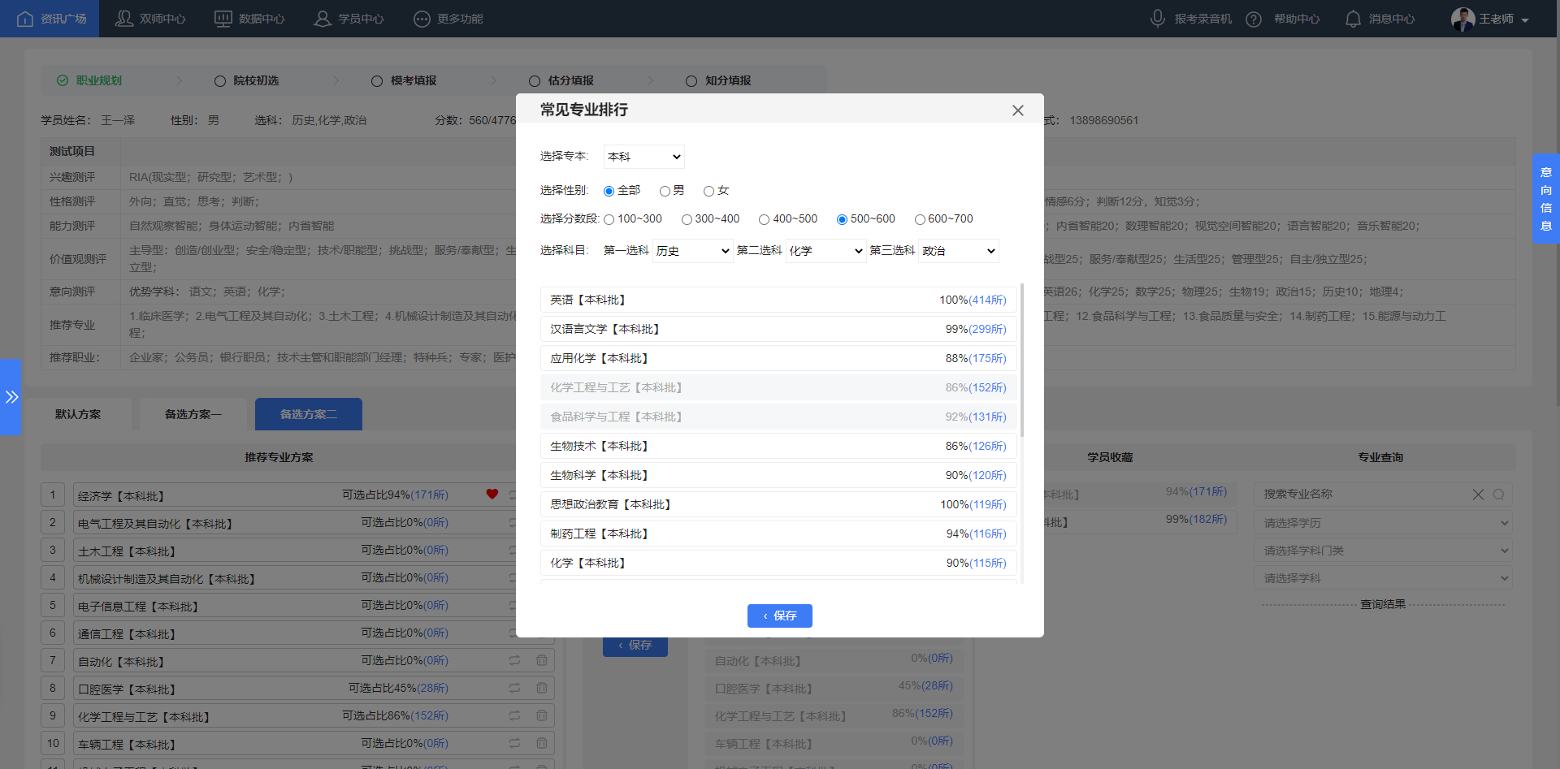
Task: Select score range 500~600
Action: pyautogui.click(x=842, y=219)
